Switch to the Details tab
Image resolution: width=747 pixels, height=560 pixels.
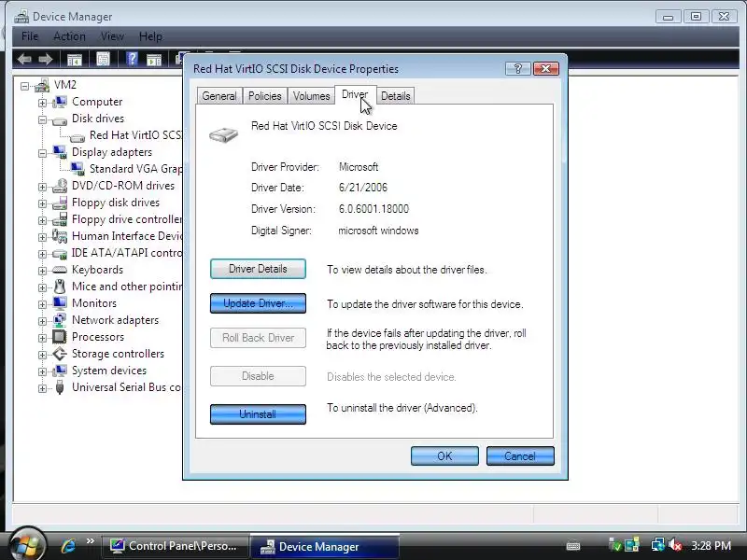(395, 96)
